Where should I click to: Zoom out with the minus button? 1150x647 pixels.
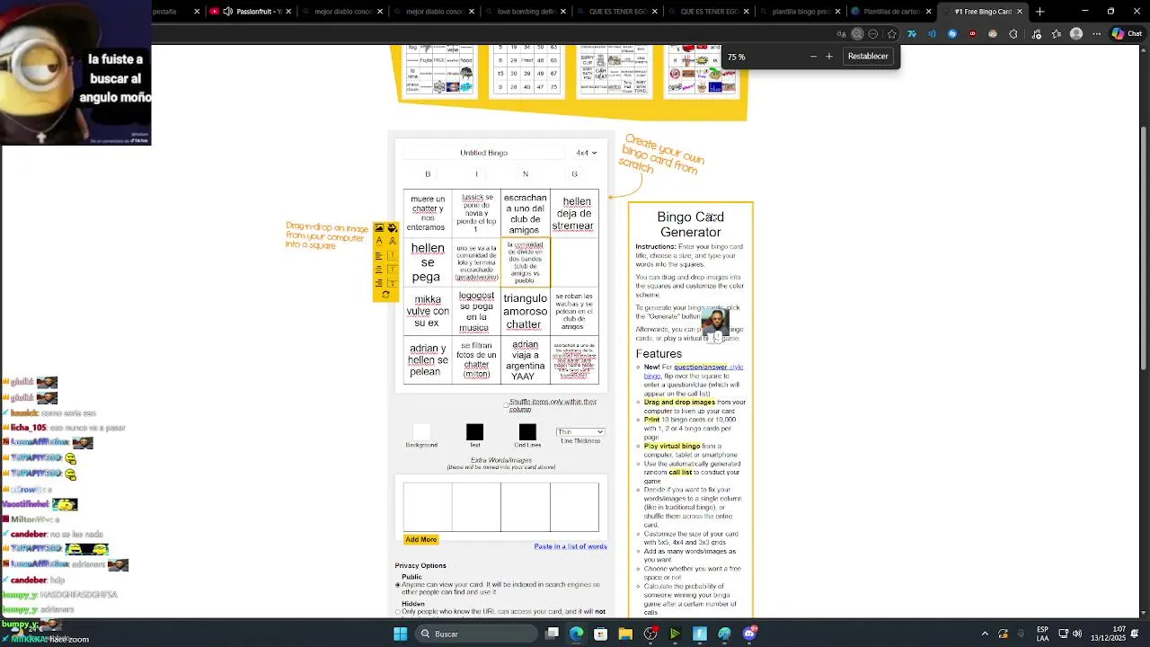pyautogui.click(x=813, y=57)
